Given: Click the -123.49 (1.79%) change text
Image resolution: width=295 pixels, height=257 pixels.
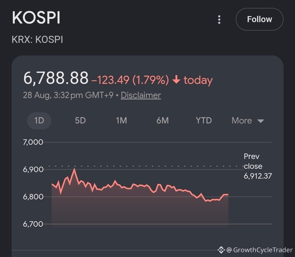Looking at the screenshot, I should coord(130,80).
